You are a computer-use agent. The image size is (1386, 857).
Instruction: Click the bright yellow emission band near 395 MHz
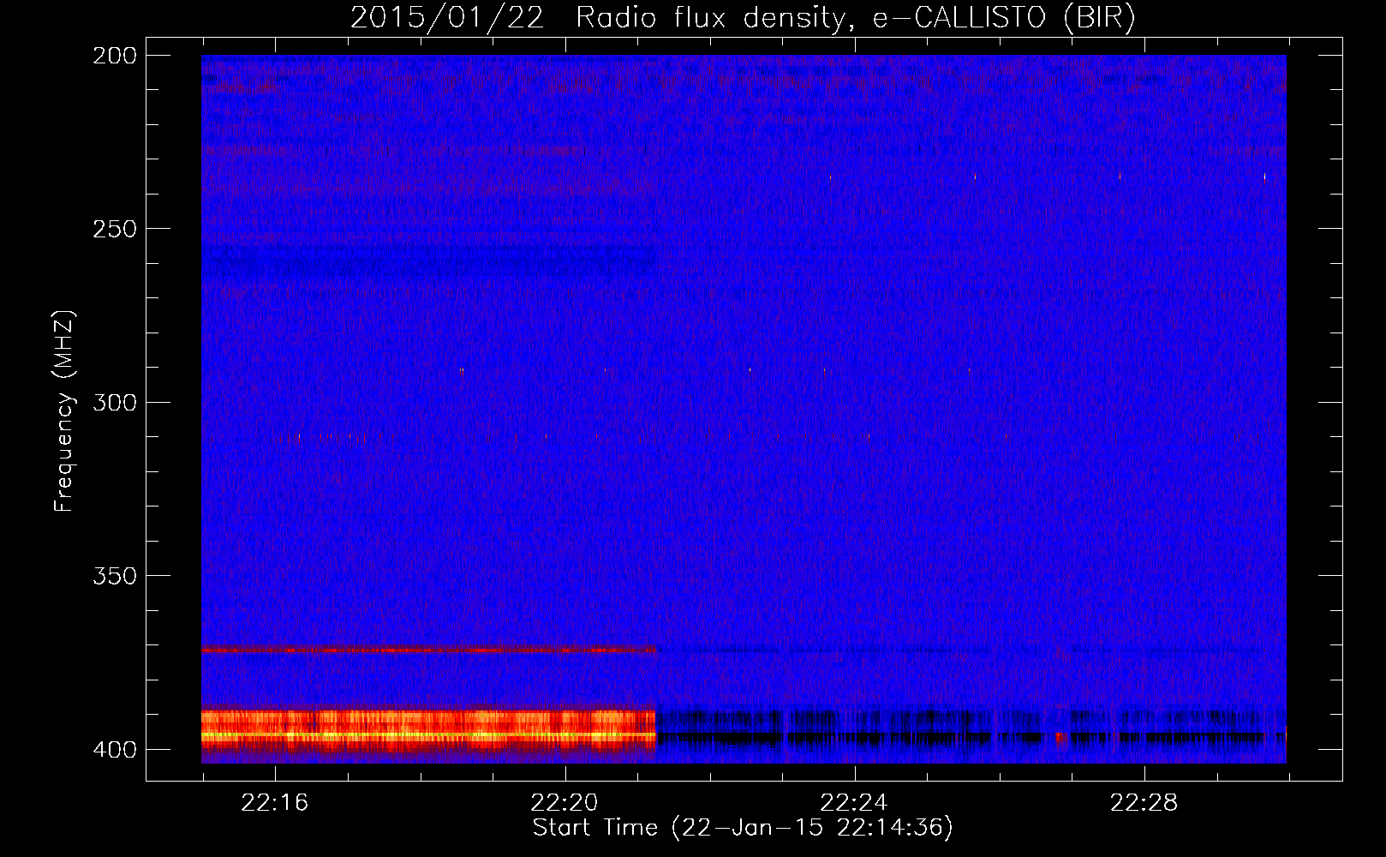[x=428, y=734]
